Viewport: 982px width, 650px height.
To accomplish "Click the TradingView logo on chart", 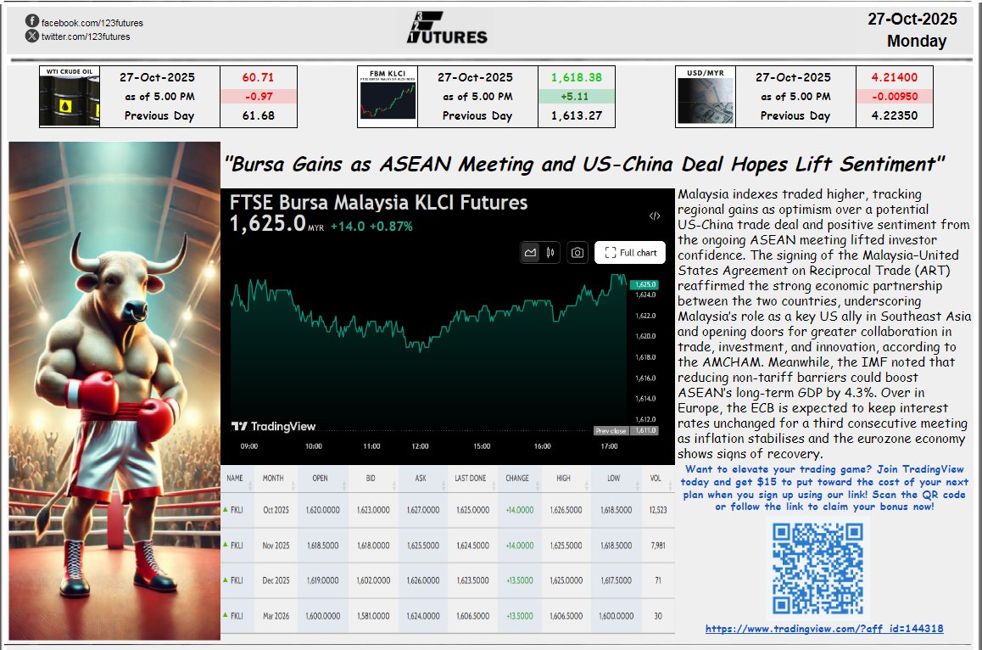I will pyautogui.click(x=274, y=426).
